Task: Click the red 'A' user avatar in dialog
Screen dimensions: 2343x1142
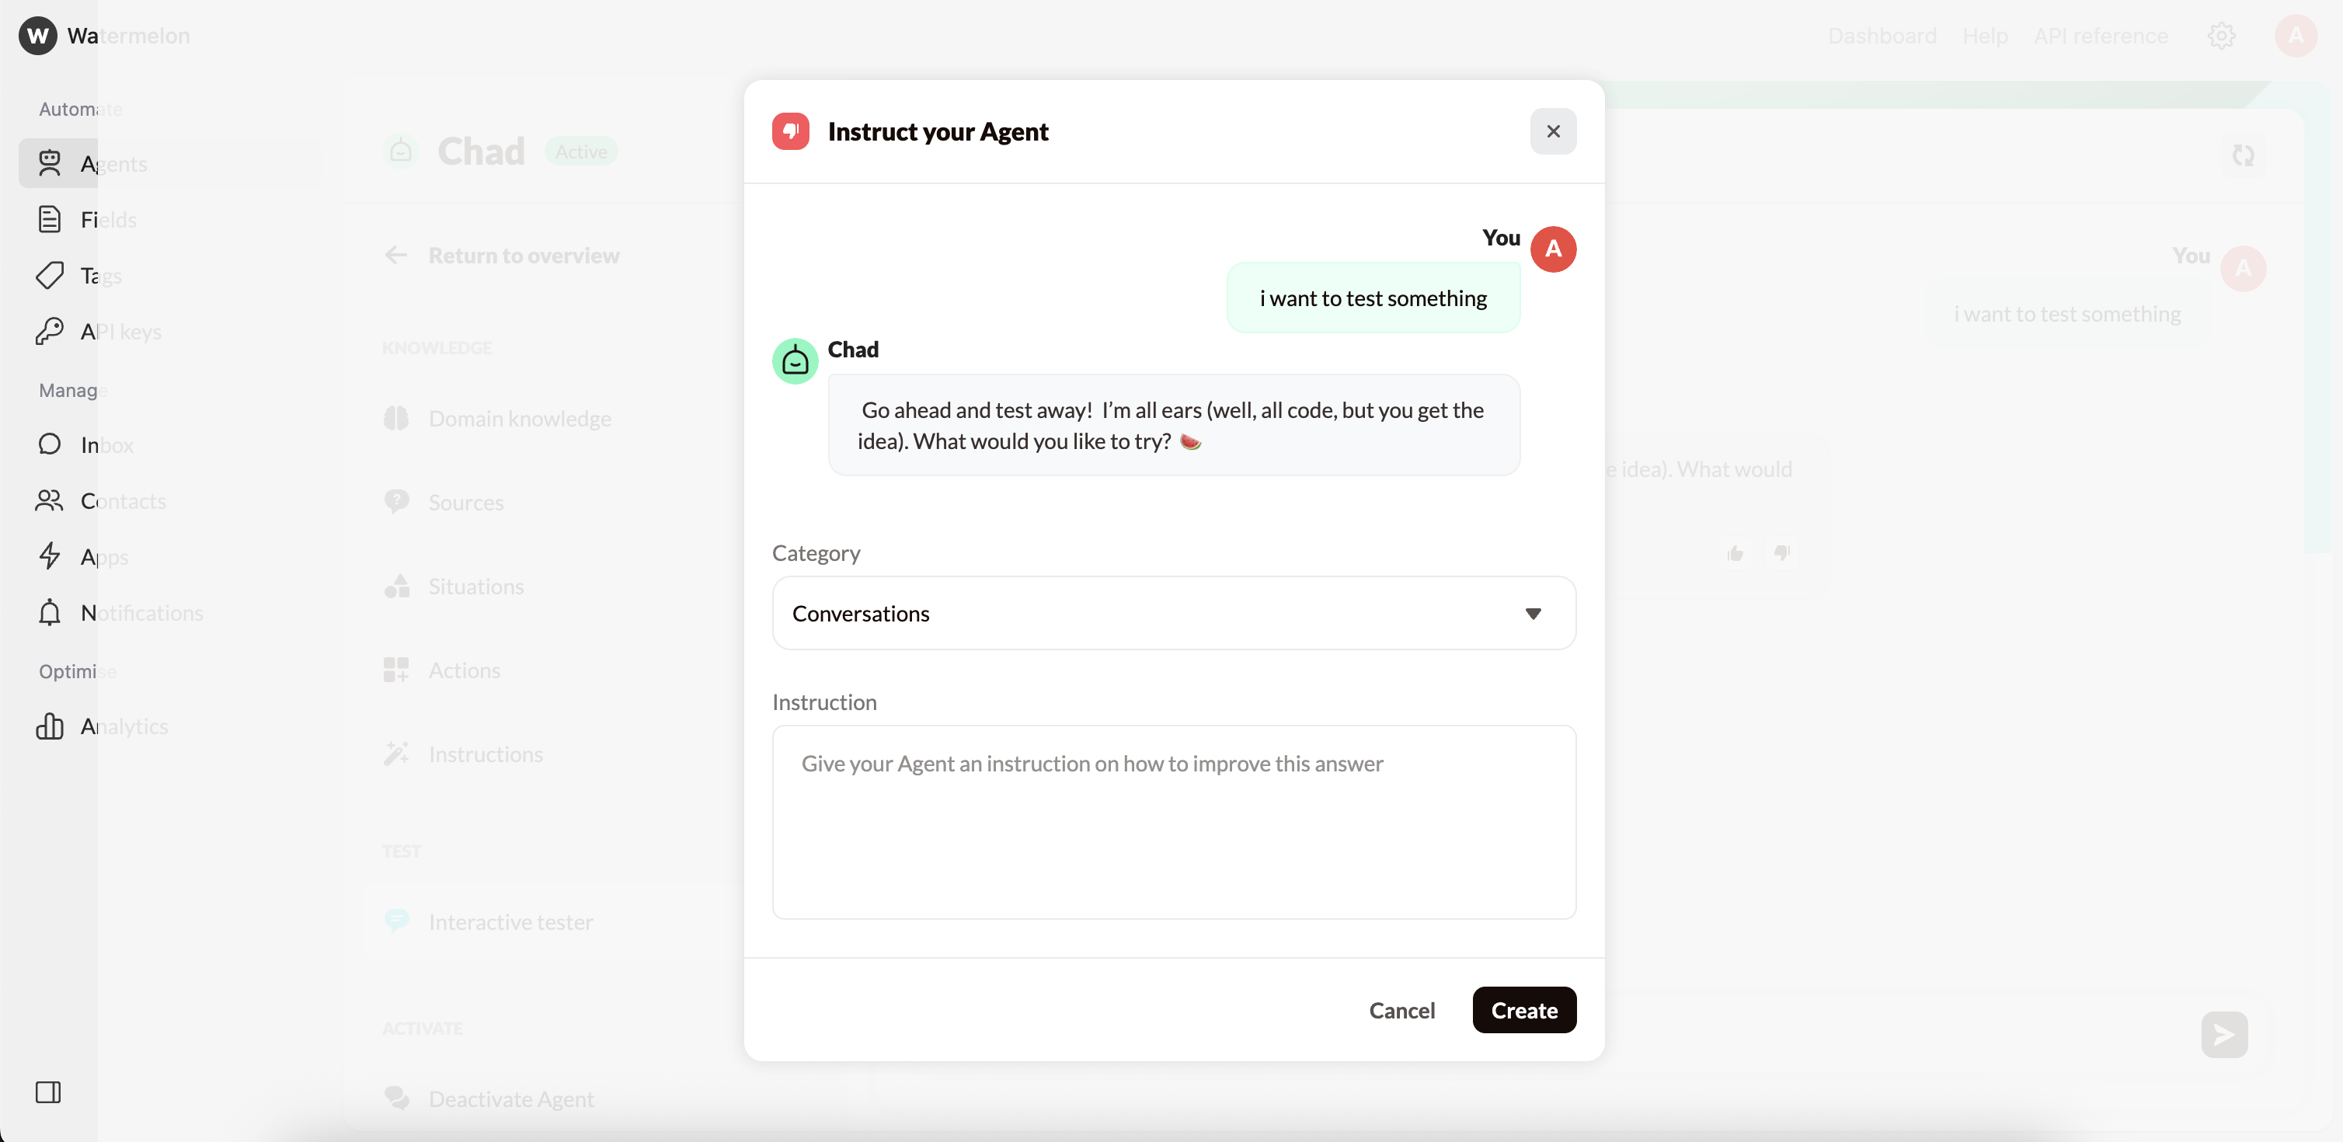Action: [1553, 249]
